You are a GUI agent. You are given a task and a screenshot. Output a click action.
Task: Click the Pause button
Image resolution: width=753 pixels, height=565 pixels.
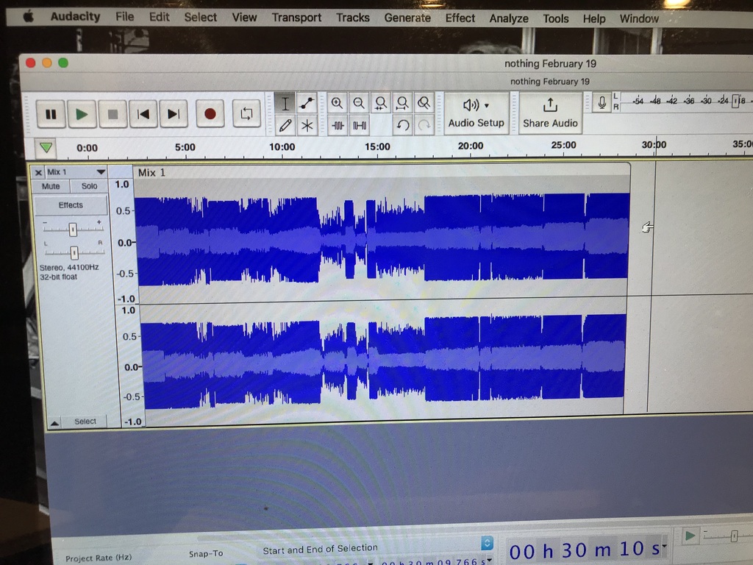click(x=51, y=114)
